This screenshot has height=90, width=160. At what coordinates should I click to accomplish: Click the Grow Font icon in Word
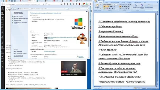click(x=112, y=8)
